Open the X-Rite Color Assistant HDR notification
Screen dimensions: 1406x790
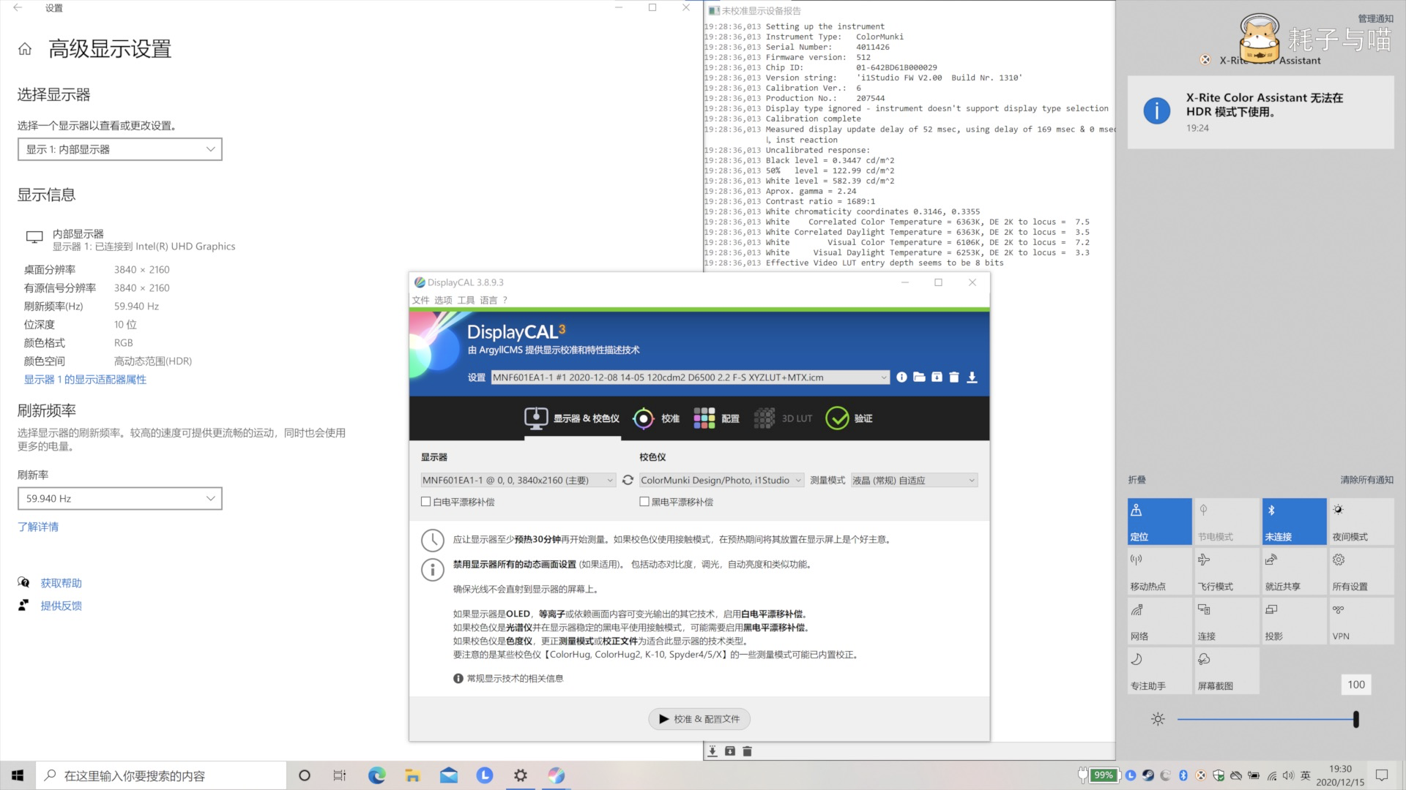click(x=1260, y=112)
